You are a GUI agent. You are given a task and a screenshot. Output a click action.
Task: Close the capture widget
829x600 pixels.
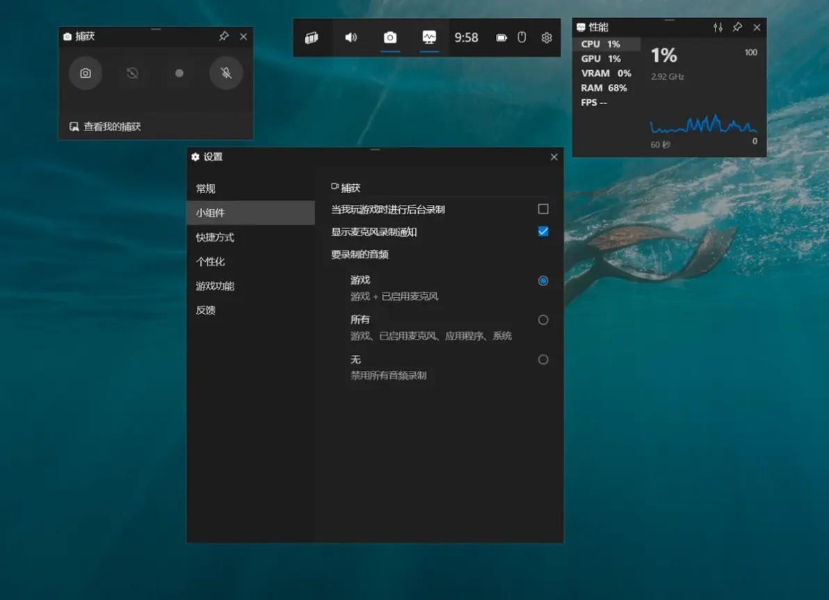(x=243, y=36)
